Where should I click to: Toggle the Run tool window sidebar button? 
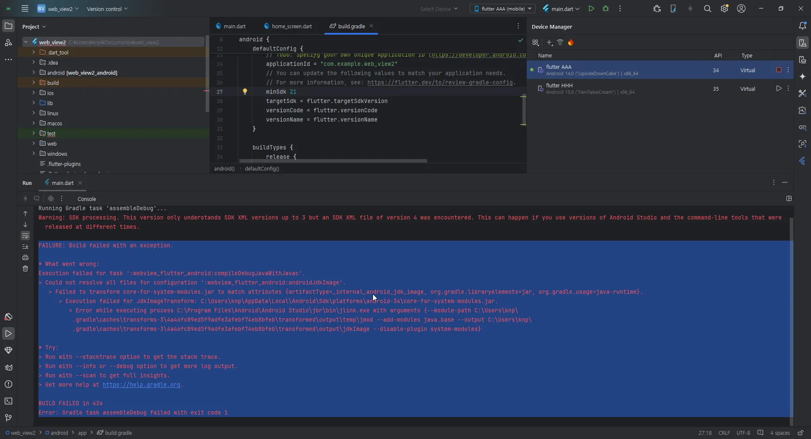8,333
